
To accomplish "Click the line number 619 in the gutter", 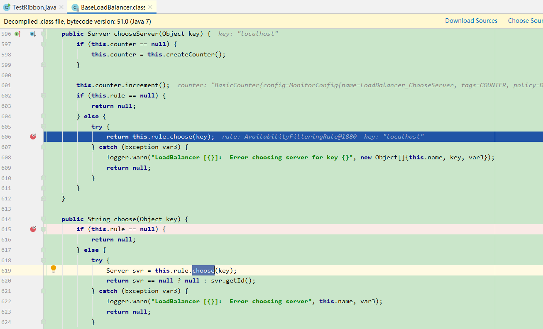I will (x=7, y=271).
